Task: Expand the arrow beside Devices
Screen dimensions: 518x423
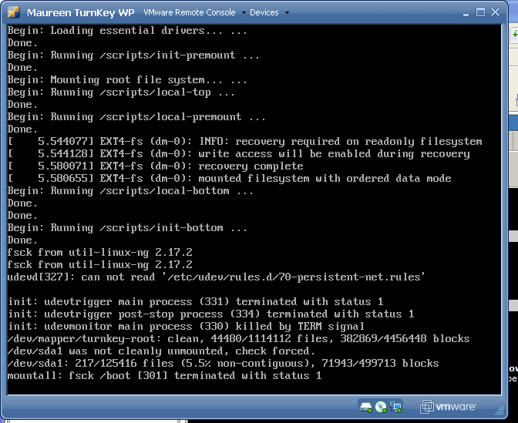Action: click(x=287, y=13)
